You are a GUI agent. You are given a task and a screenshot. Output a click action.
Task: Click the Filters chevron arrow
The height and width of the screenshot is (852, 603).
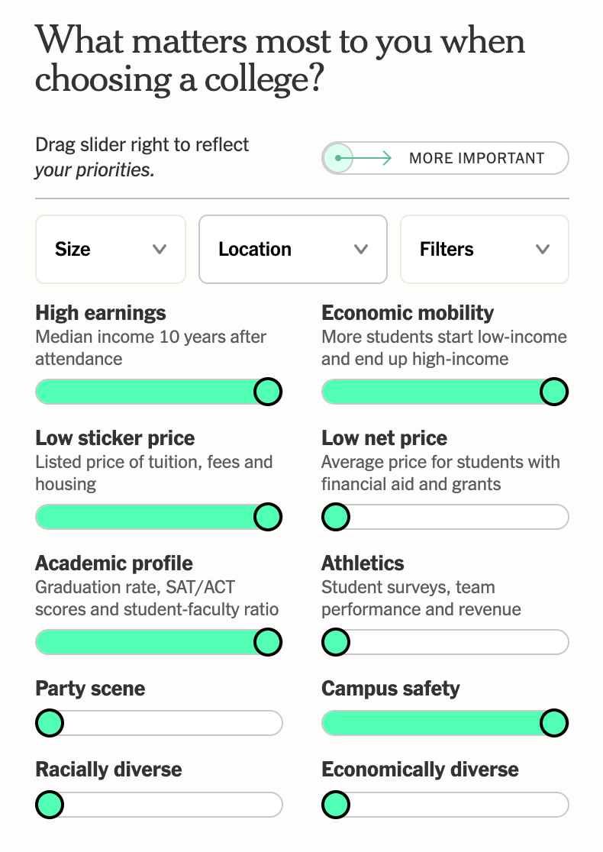[543, 250]
